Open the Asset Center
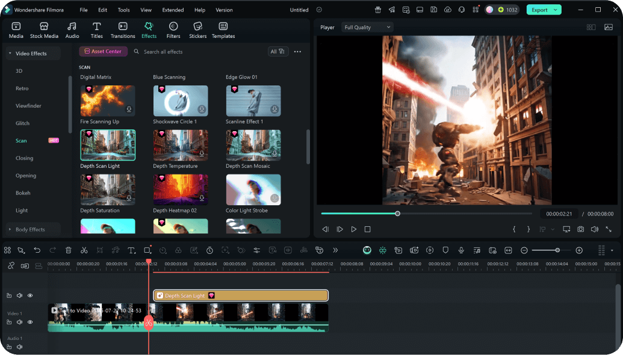The image size is (623, 355). click(x=104, y=51)
